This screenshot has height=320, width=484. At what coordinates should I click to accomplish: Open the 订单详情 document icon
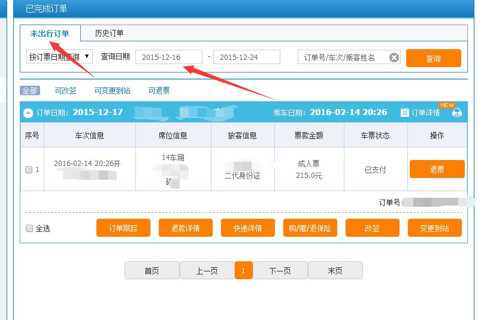(405, 112)
